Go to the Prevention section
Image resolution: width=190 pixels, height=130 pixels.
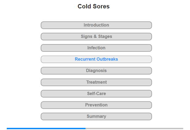[96, 105]
